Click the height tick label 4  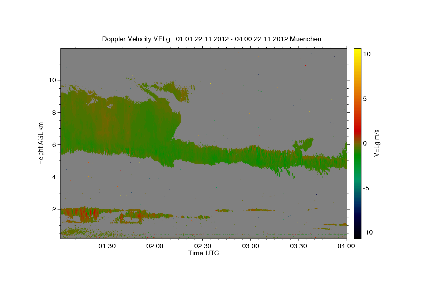[55, 177]
